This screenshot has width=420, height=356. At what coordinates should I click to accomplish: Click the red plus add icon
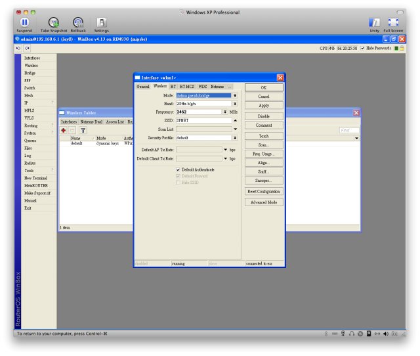point(64,130)
